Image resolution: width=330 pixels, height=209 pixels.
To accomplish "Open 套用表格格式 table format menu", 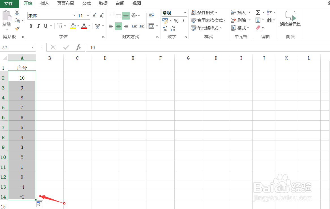I will [208, 20].
